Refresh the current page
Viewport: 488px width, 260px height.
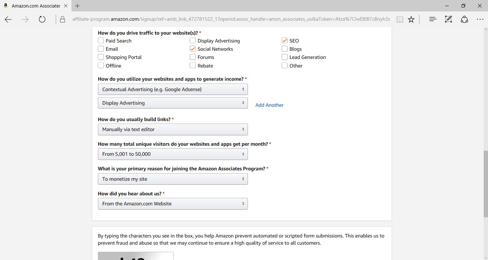tap(42, 19)
